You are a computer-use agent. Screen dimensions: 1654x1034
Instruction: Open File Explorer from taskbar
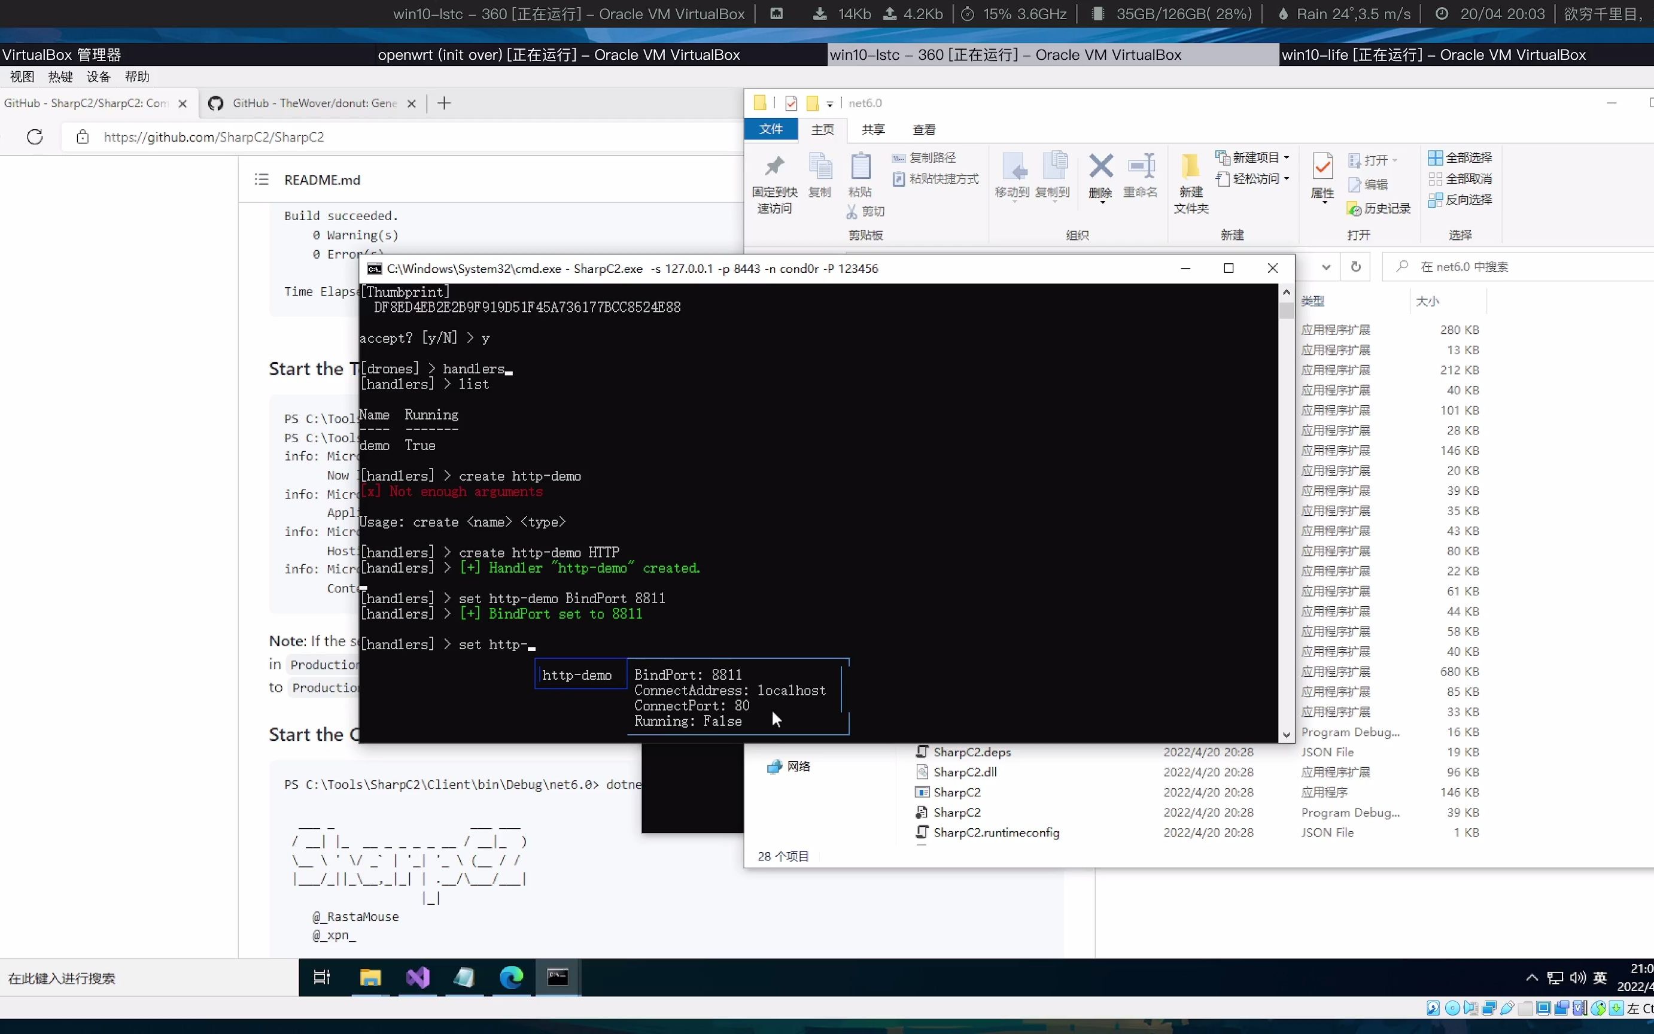tap(370, 978)
